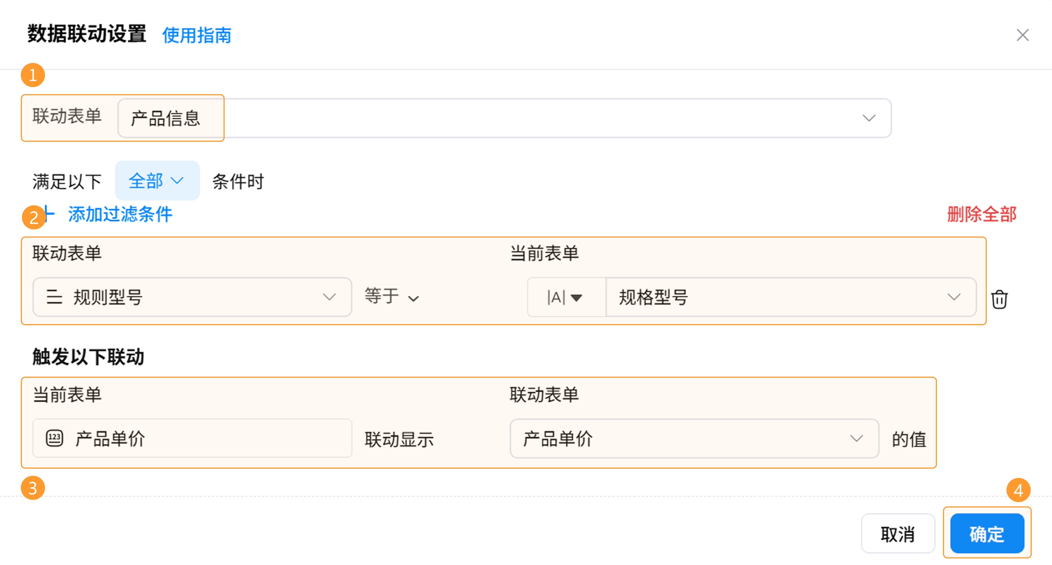Click 删除全部 to remove all conditions
The width and height of the screenshot is (1052, 565).
coord(981,214)
